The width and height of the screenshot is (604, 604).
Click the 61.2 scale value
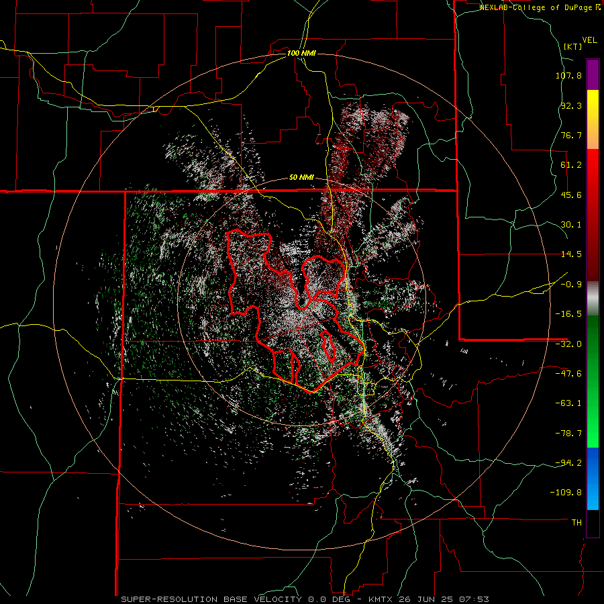click(571, 165)
